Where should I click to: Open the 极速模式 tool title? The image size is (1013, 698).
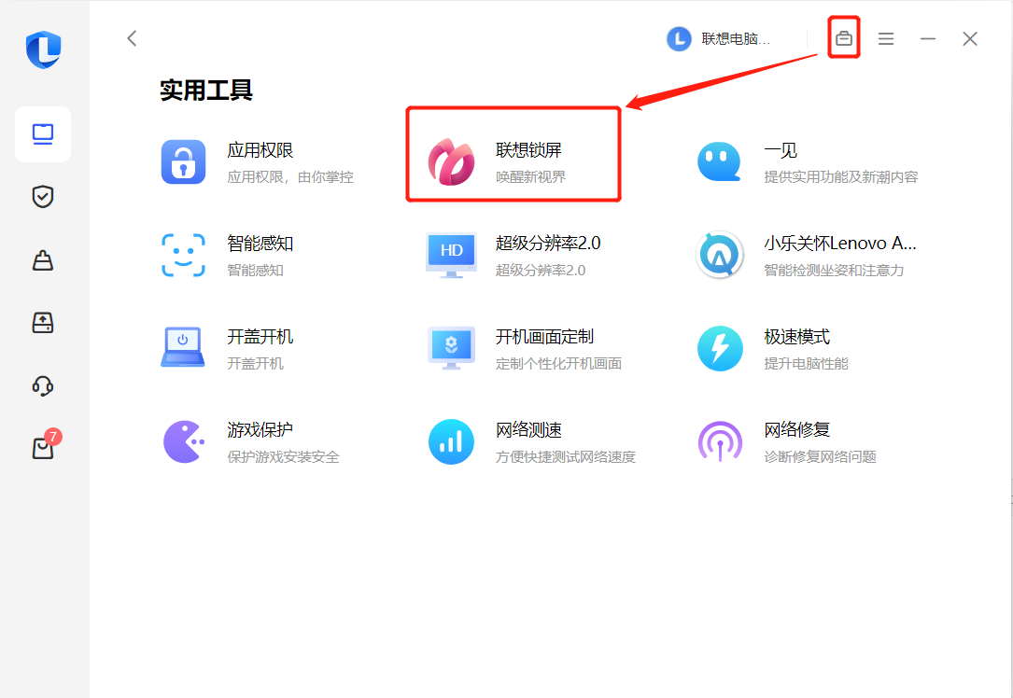point(797,337)
